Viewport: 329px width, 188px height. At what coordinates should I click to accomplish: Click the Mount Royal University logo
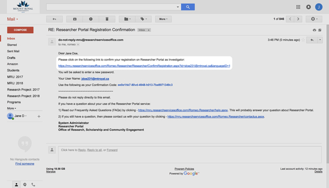tap(23, 7)
